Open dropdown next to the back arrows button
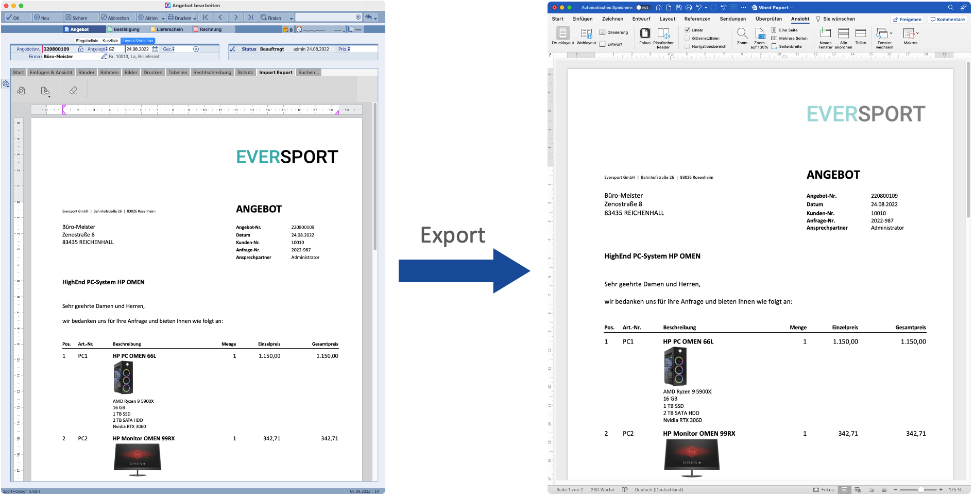 tap(375, 18)
